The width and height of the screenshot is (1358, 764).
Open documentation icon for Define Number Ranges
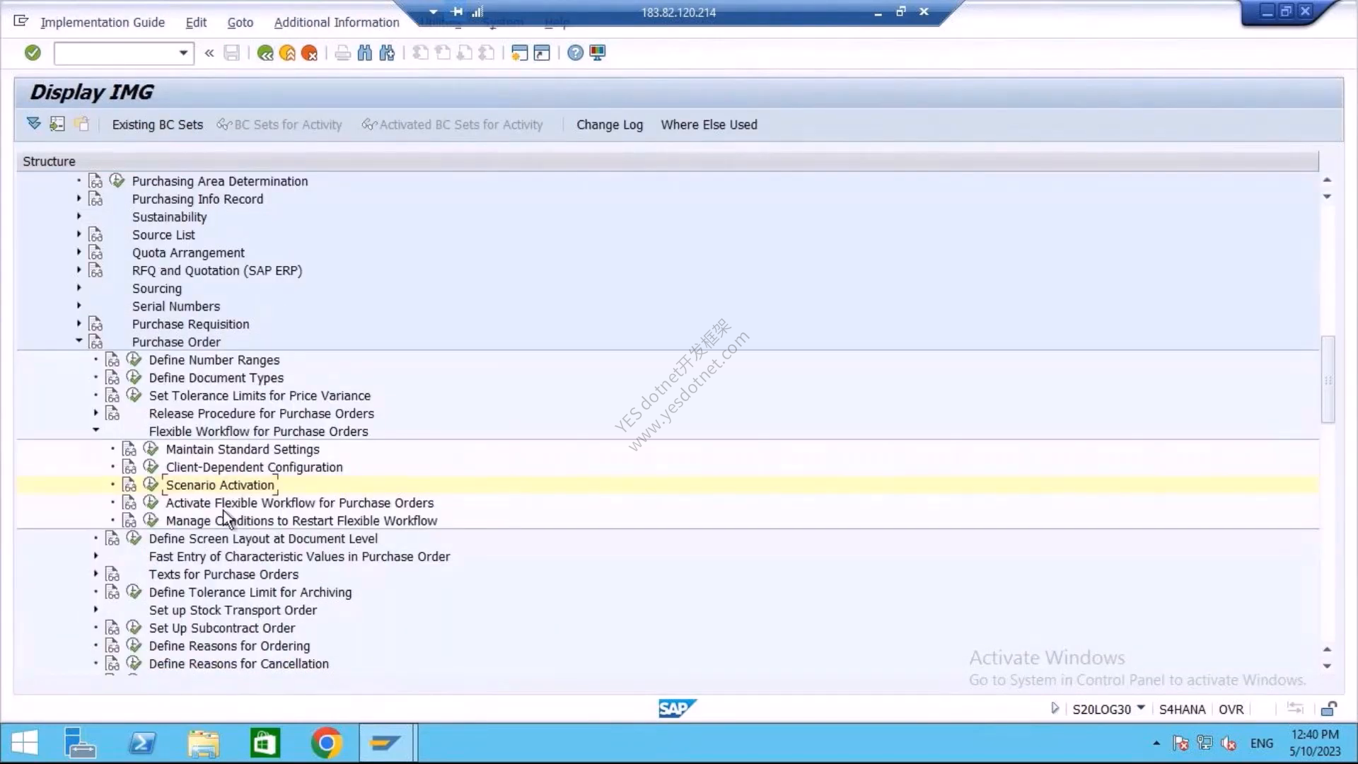[x=112, y=359]
